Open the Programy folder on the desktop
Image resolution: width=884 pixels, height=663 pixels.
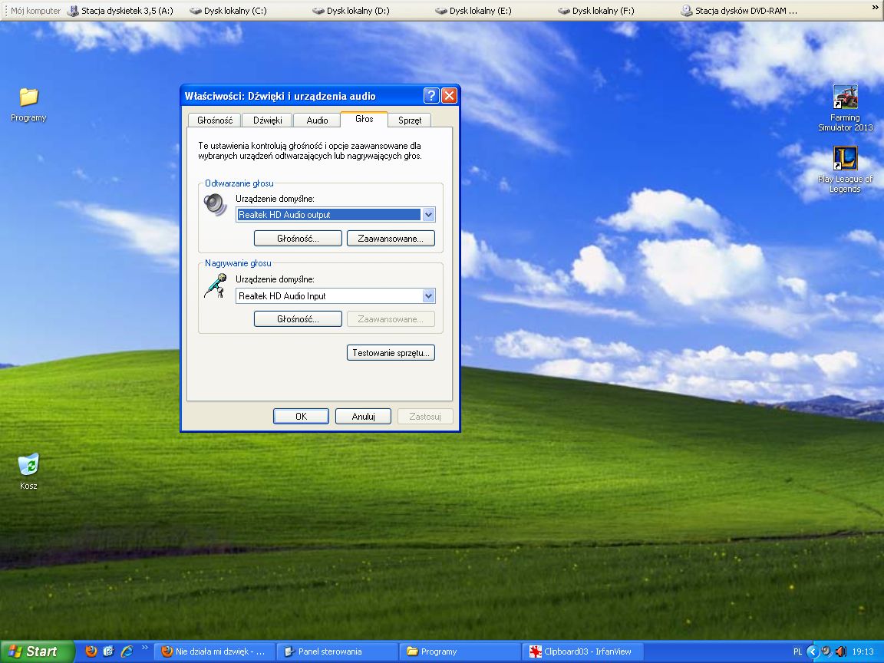click(x=28, y=104)
